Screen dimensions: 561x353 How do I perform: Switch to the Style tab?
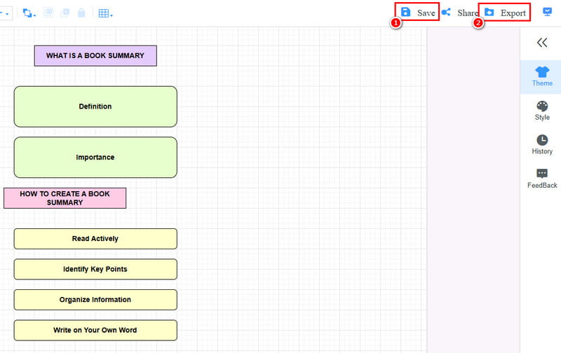click(x=541, y=111)
